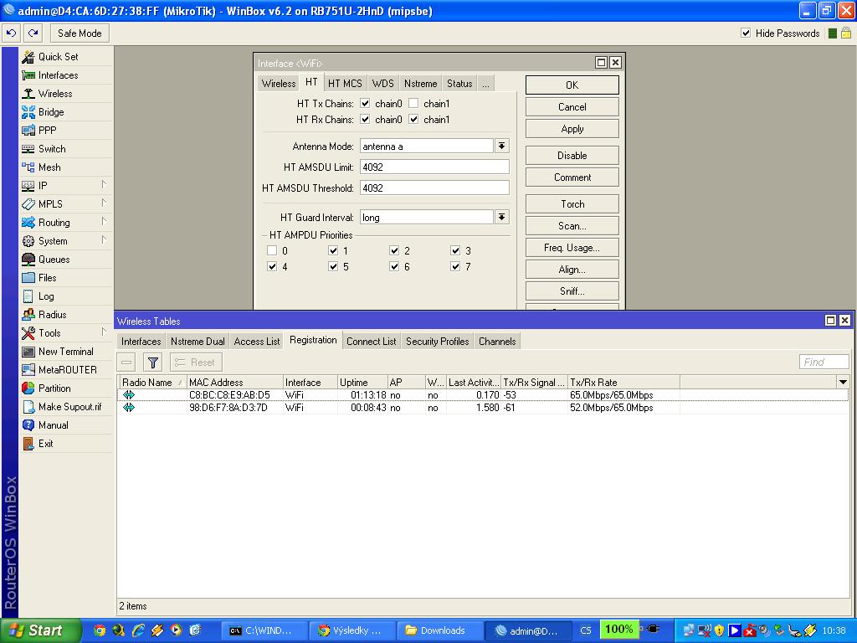
Task: Enable HT Tx Chains chain1
Action: coord(413,103)
